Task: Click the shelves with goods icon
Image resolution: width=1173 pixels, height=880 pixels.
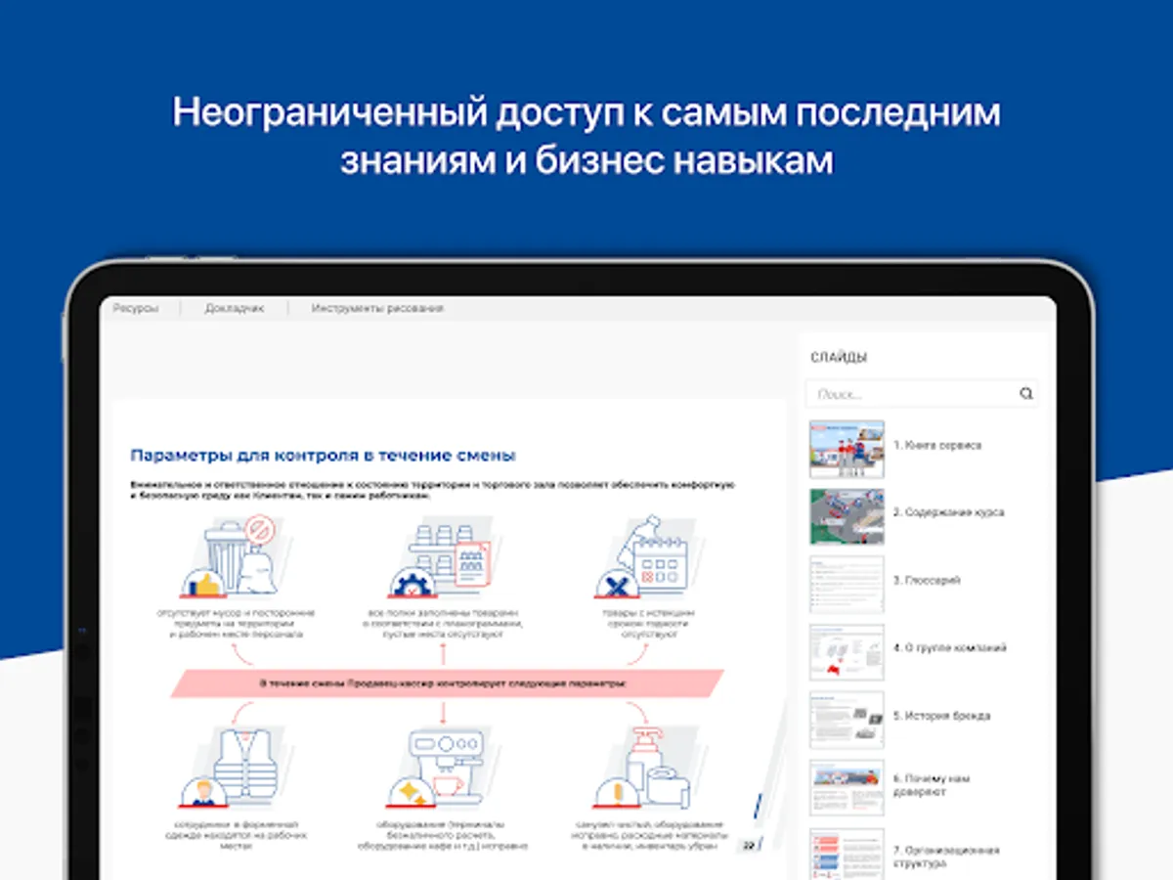Action: (442, 557)
